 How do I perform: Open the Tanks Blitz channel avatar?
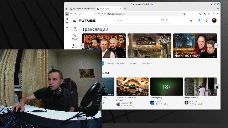[x=118, y=104]
